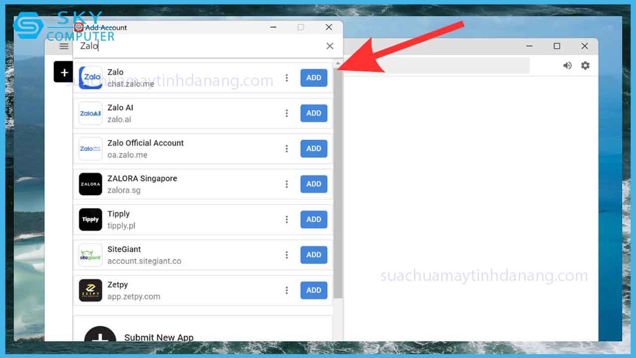Click the ZALORA Singapore title
Image resolution: width=636 pixels, height=358 pixels.
point(142,178)
